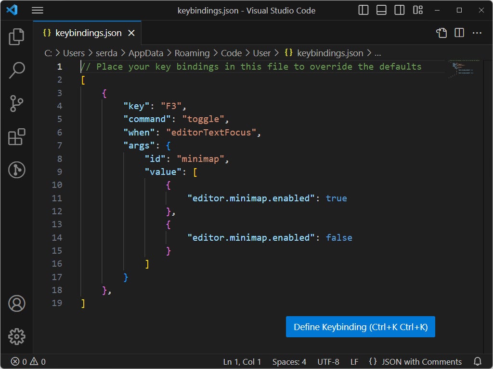Image resolution: width=493 pixels, height=369 pixels.
Task: Click the User breadcrumb segment
Action: click(x=261, y=53)
